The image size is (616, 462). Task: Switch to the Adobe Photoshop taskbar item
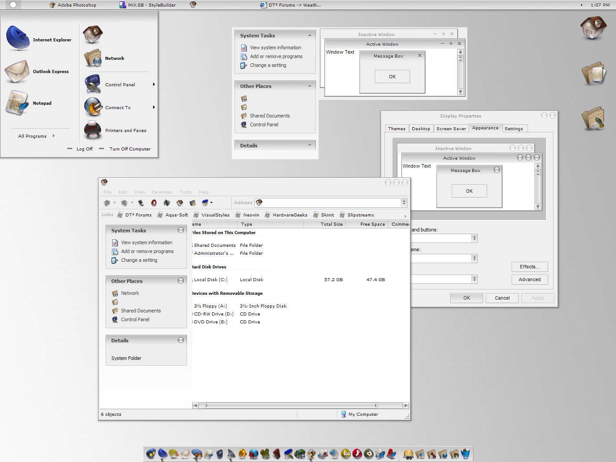(73, 5)
